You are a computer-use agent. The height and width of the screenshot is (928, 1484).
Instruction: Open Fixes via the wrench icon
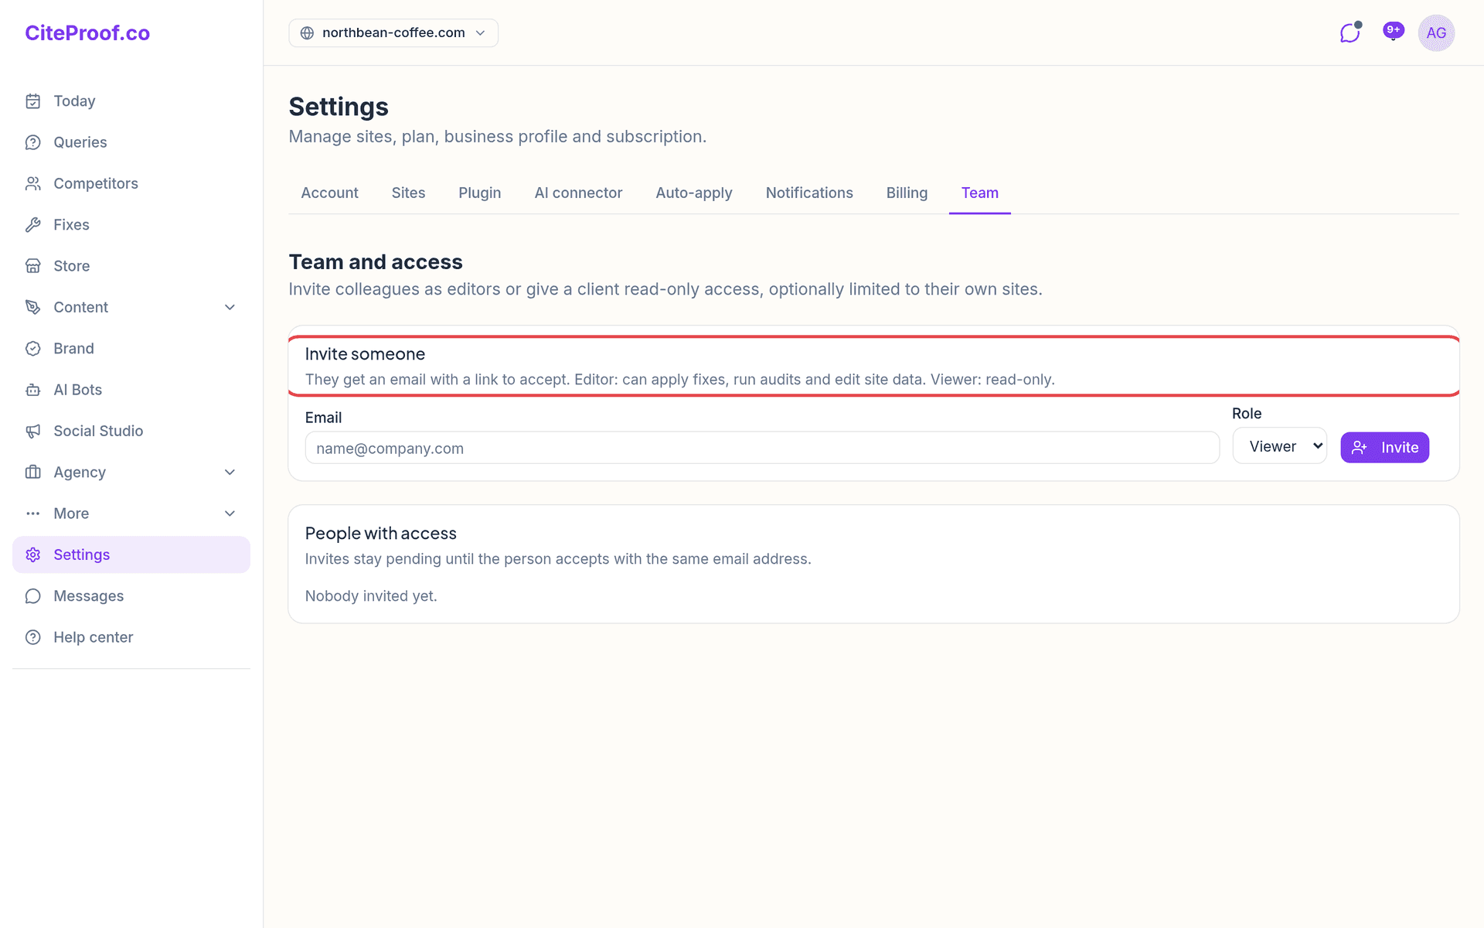(x=32, y=225)
